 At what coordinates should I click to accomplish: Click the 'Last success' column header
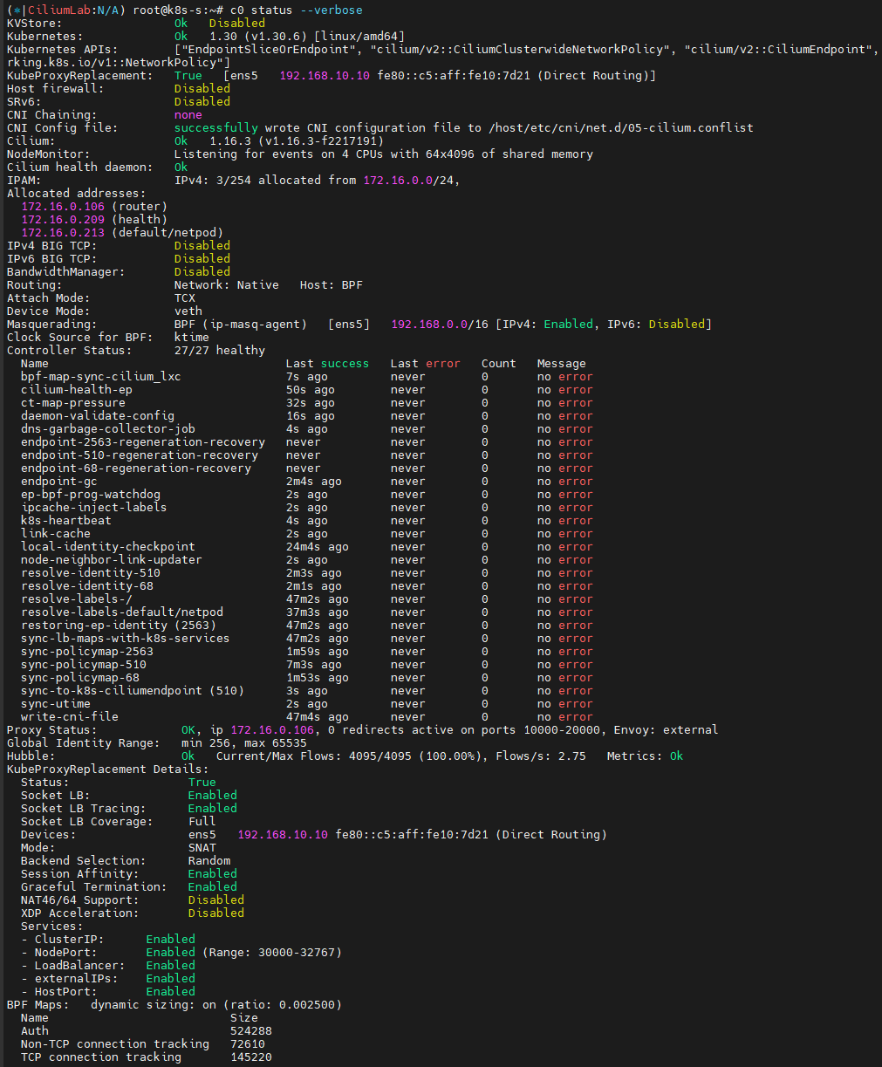tap(327, 363)
